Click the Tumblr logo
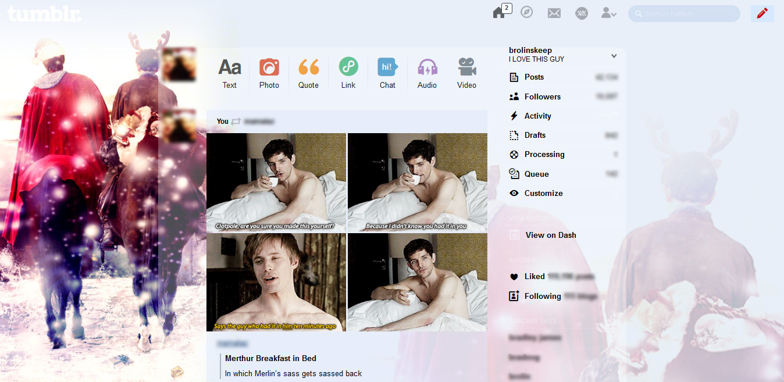Image resolution: width=784 pixels, height=382 pixels. [x=44, y=13]
